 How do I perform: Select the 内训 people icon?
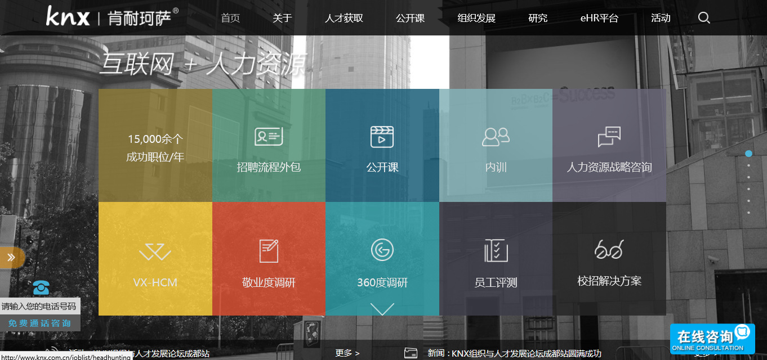click(496, 137)
